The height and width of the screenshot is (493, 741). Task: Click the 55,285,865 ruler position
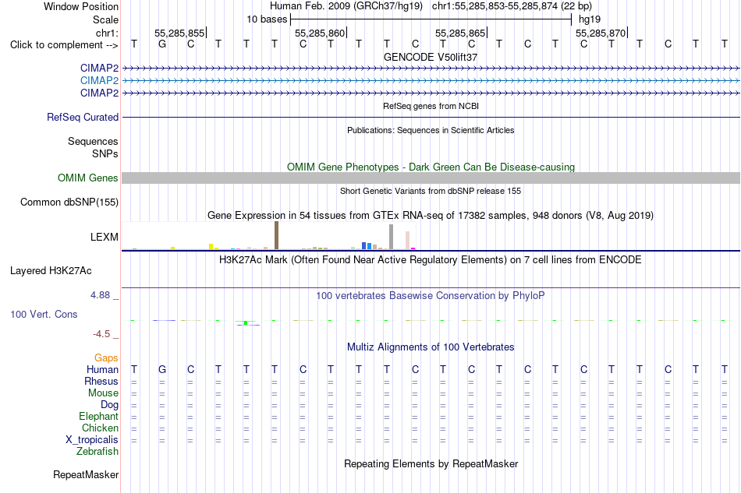[460, 33]
